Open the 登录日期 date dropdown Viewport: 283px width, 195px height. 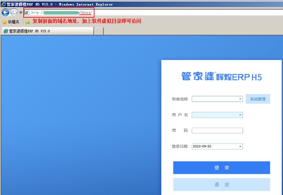tap(240, 146)
